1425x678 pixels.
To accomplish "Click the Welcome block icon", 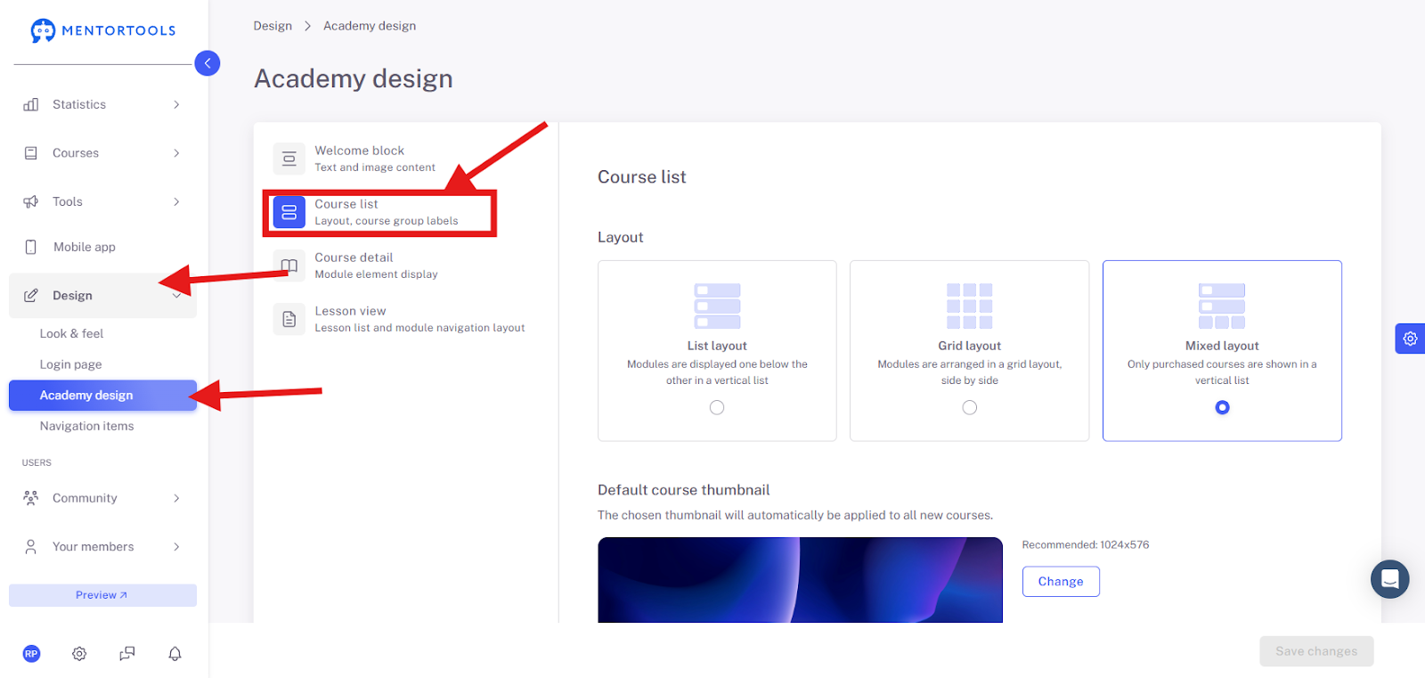I will click(289, 159).
